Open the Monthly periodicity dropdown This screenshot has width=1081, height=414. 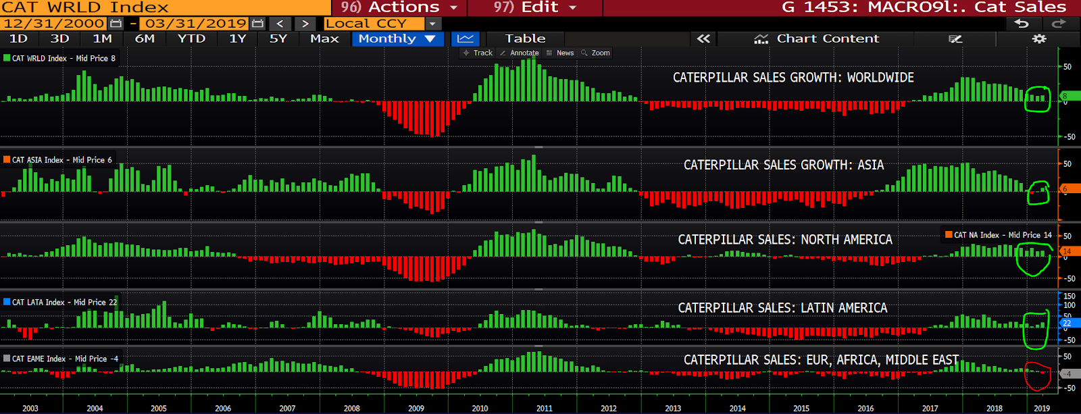397,38
